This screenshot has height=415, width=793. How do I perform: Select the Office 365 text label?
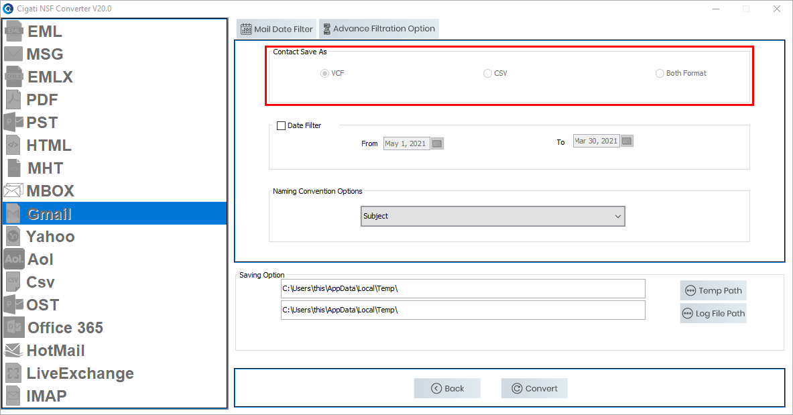(x=65, y=327)
